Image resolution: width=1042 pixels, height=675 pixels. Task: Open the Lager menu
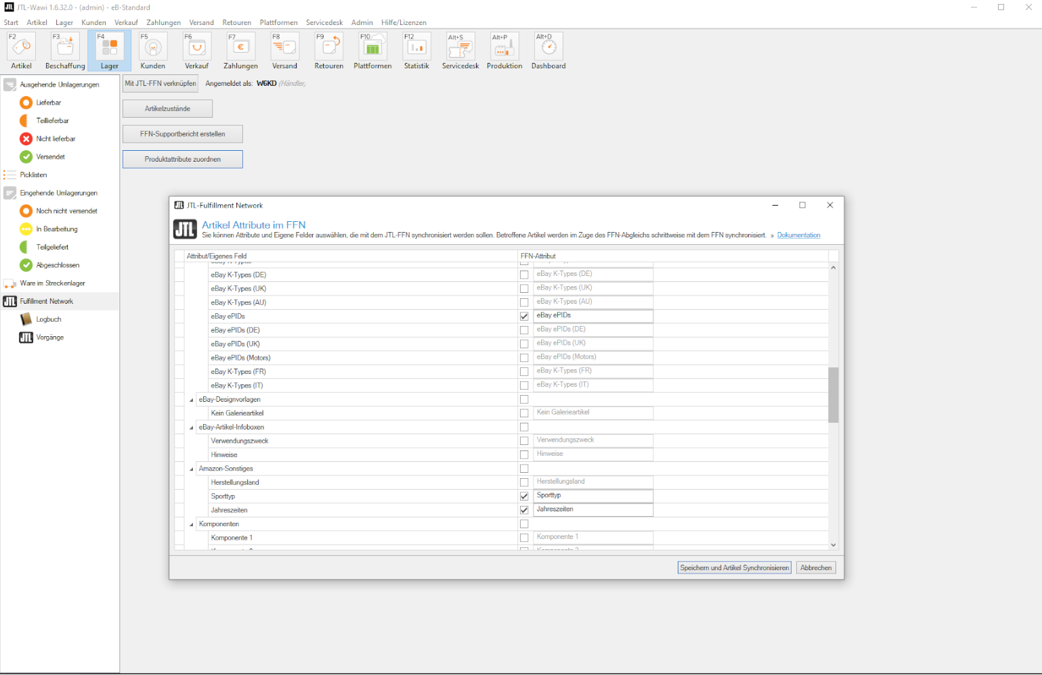coord(64,22)
